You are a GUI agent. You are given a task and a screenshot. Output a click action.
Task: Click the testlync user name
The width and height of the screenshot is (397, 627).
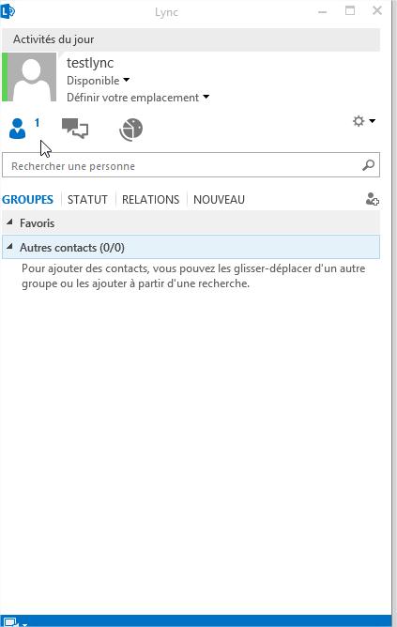pos(90,63)
